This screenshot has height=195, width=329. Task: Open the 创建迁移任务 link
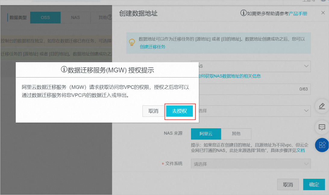pos(152,47)
